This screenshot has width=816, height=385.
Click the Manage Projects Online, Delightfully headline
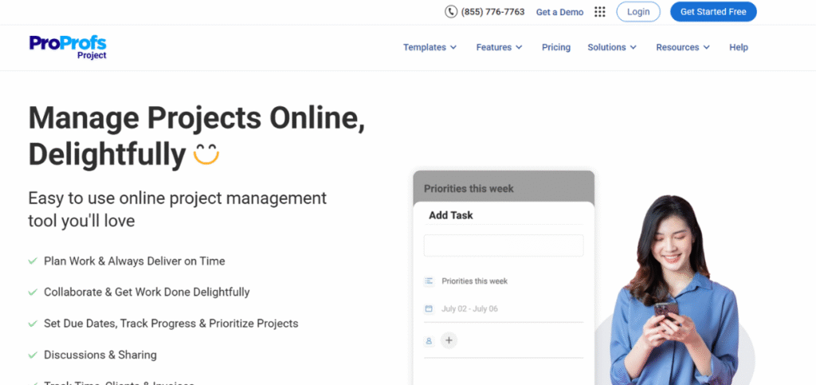(197, 136)
